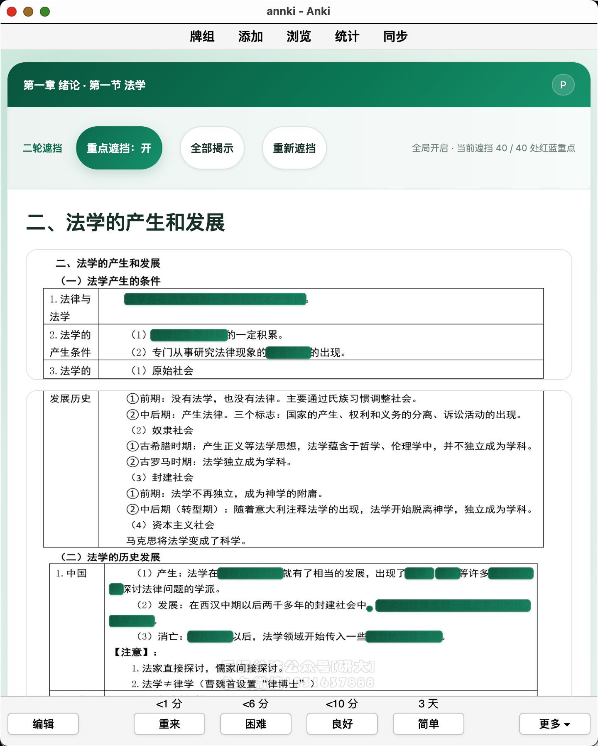
Task: Click the subheading （二）法学的历史发展
Action: [108, 557]
